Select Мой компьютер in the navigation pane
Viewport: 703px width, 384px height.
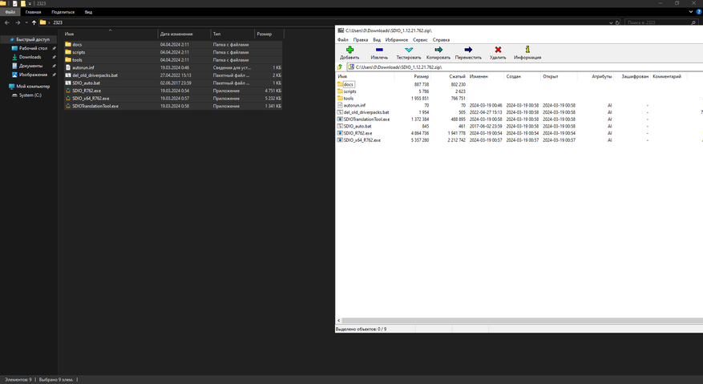tap(33, 86)
